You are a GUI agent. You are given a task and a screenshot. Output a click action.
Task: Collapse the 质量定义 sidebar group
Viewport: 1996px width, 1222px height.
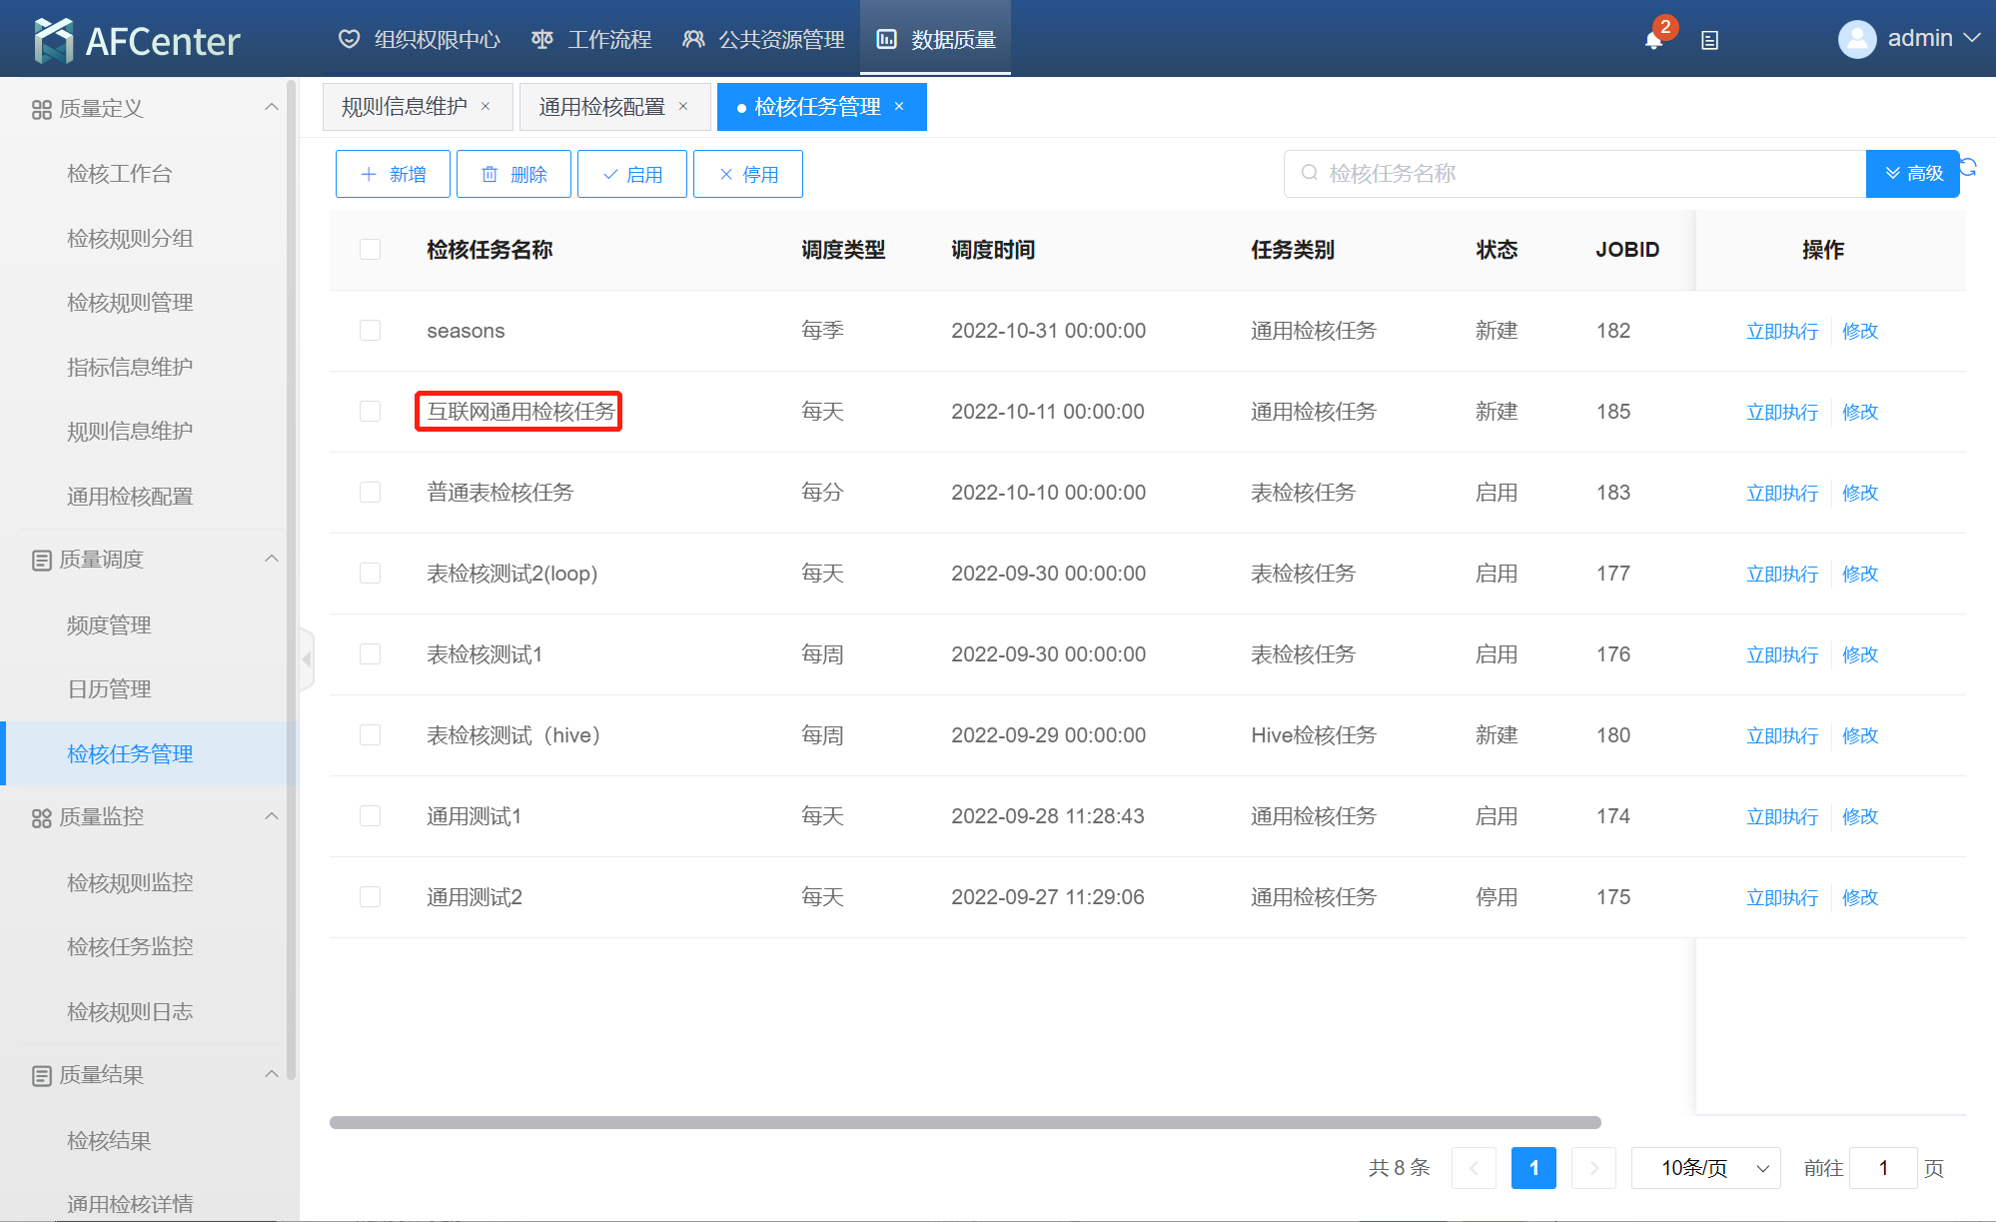pos(271,108)
